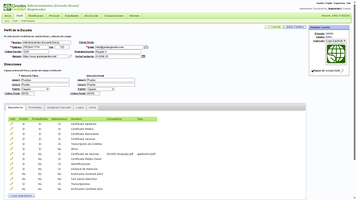Open the Pueblo dropdown under Dirección Física
356x200 pixels.
coord(35,89)
